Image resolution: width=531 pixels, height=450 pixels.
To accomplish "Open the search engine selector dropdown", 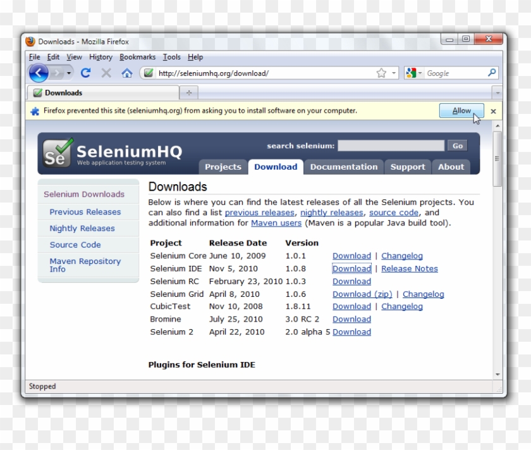I will pos(420,73).
